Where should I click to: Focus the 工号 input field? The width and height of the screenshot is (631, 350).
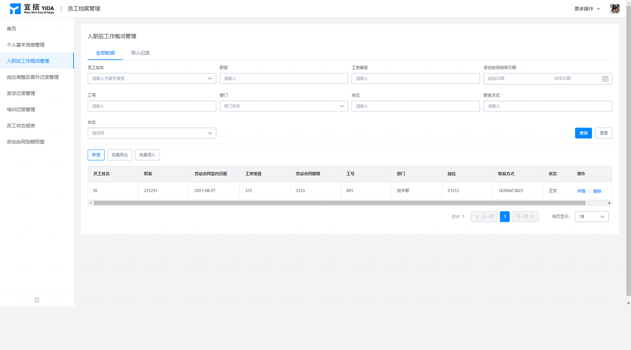152,106
